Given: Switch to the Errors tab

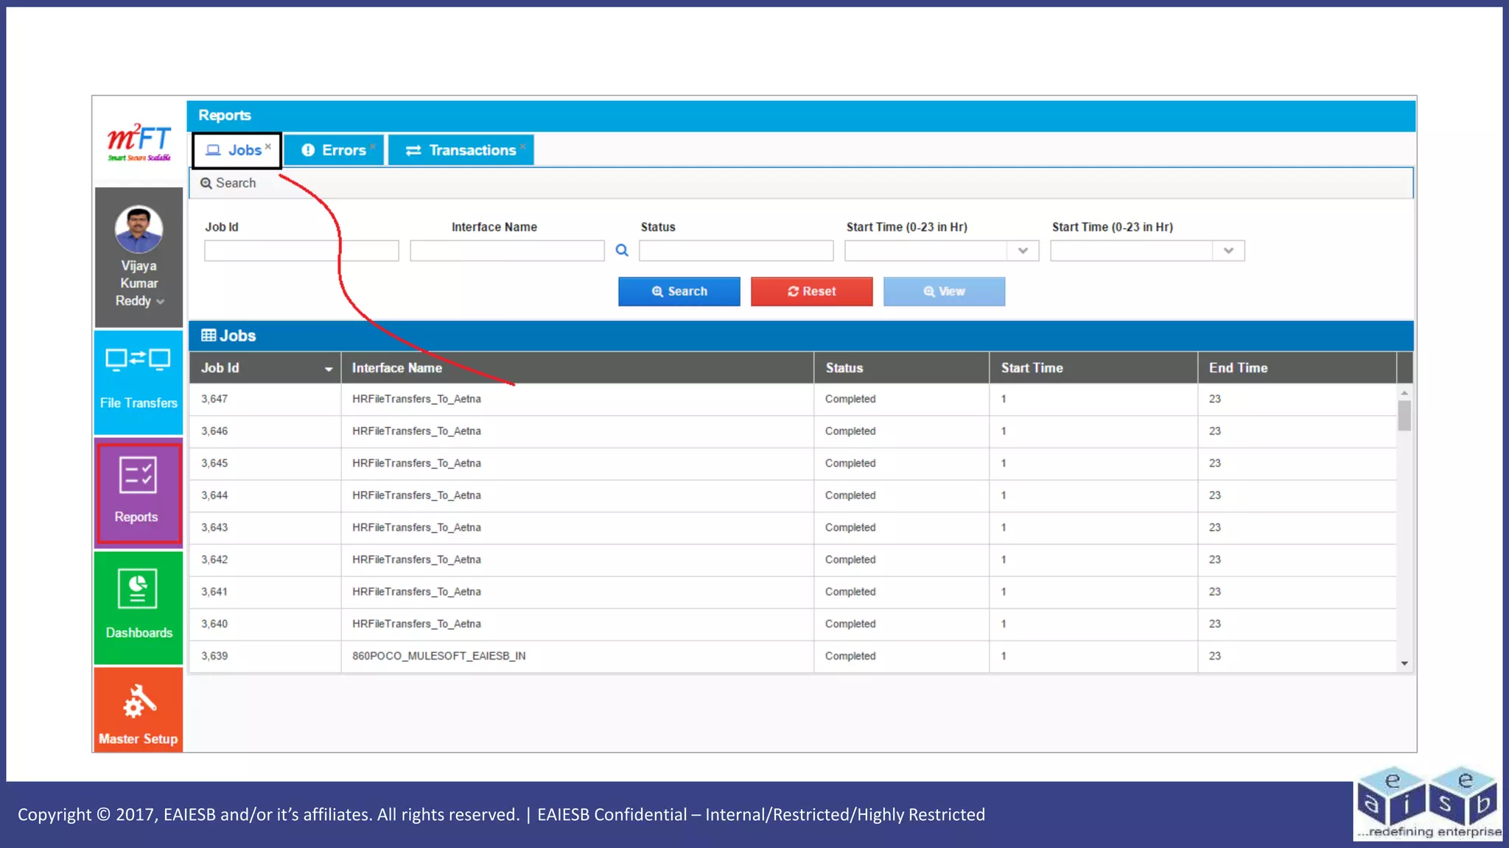Looking at the screenshot, I should click(334, 150).
